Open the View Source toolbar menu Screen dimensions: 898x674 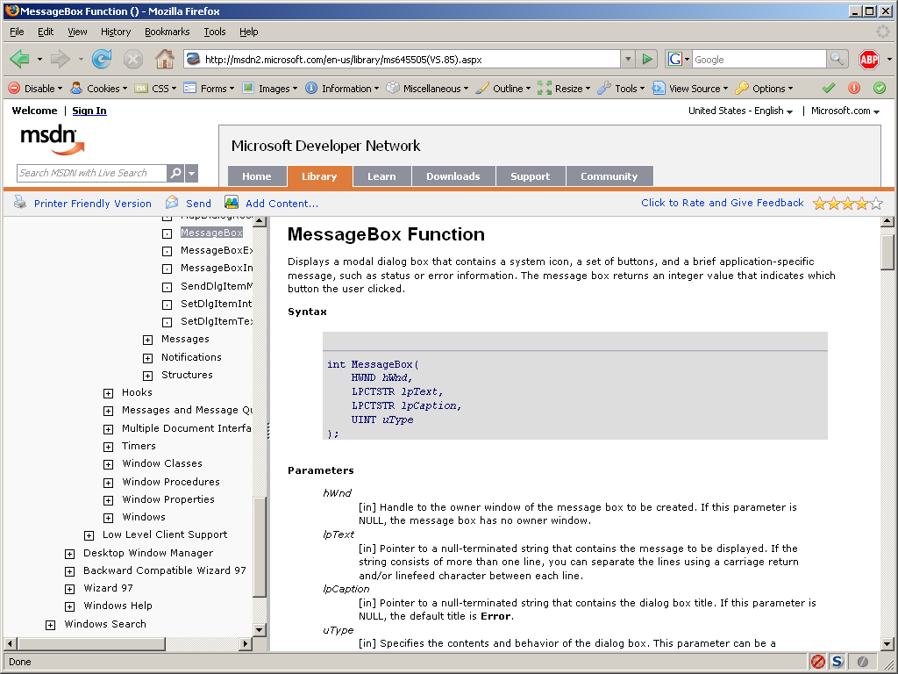point(690,89)
